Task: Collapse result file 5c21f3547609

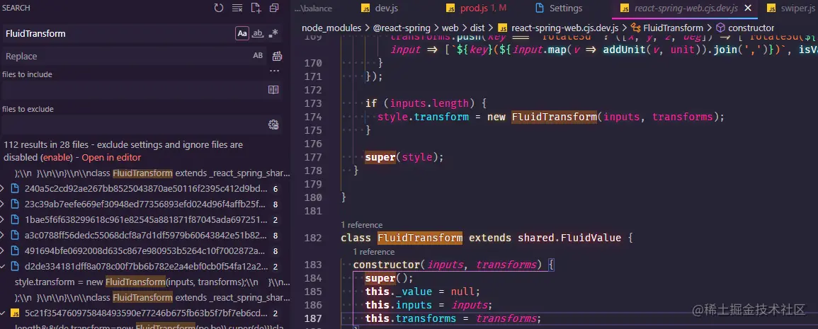Action: click(x=3, y=313)
